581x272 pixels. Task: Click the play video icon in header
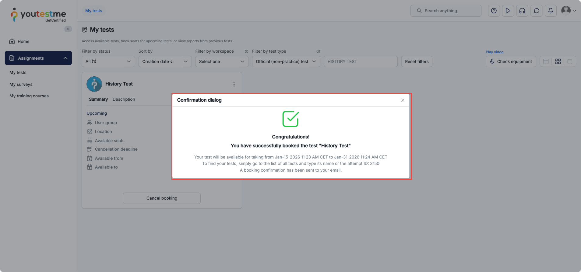[508, 11]
